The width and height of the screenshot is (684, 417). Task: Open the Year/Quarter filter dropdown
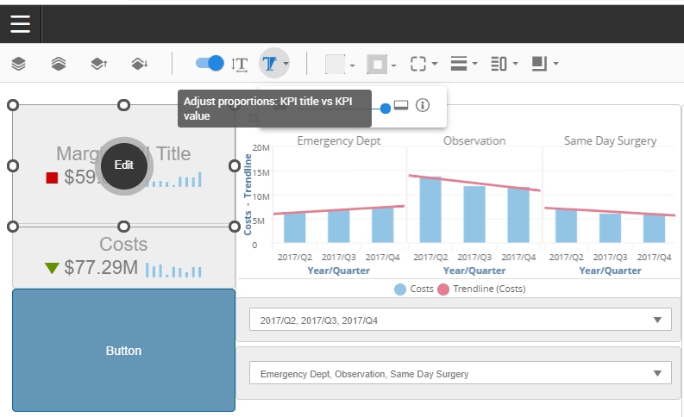(x=460, y=321)
